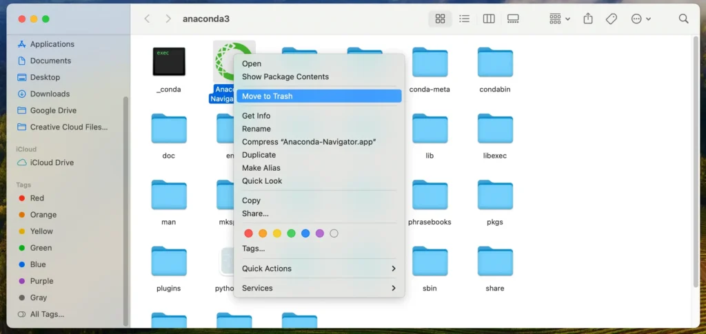Choose Make Alias in context menu
Screen dimensions: 706x334
[x=319, y=168]
